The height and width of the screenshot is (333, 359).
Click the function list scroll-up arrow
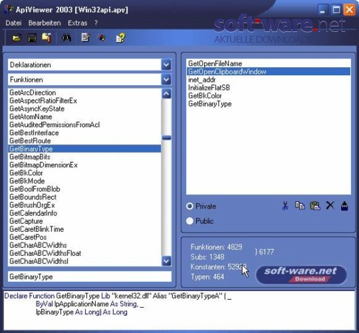[166, 93]
